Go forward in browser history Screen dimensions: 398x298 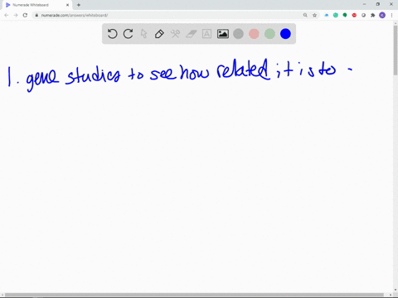[x=16, y=15]
